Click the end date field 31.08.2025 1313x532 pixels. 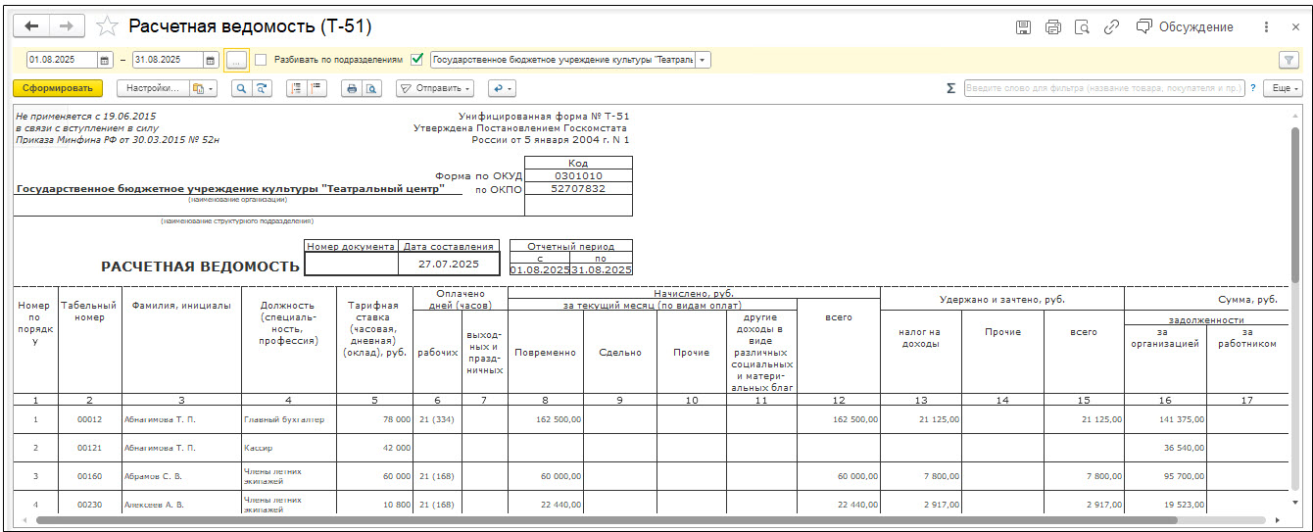pos(168,60)
